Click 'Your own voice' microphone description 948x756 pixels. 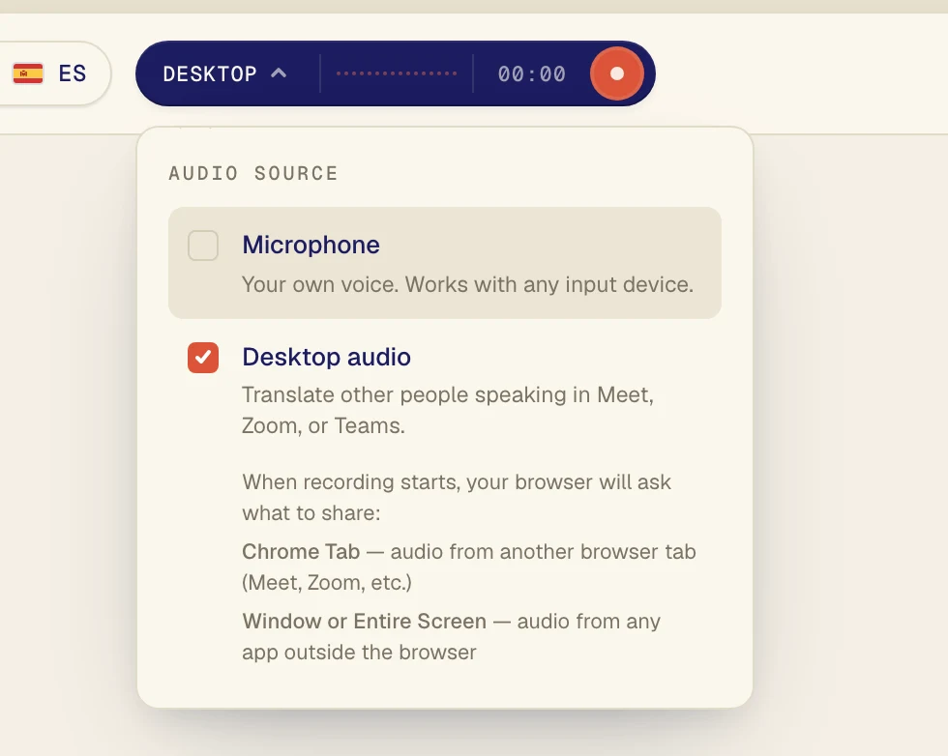[467, 284]
